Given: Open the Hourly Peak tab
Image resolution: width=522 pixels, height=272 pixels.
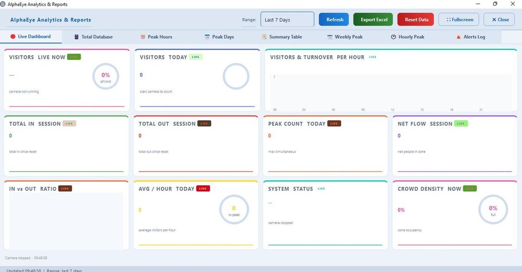Looking at the screenshot, I should (x=408, y=37).
